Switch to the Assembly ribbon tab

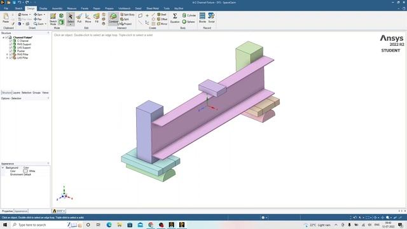(x=57, y=8)
